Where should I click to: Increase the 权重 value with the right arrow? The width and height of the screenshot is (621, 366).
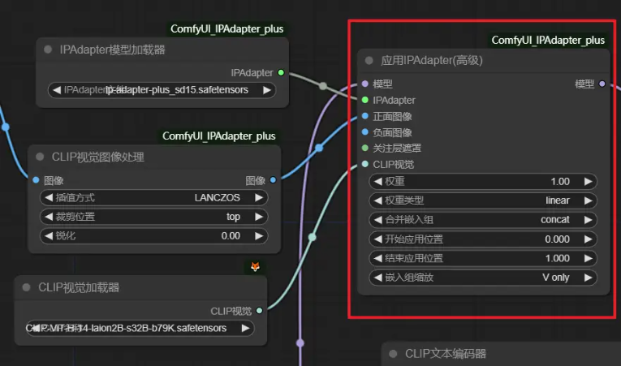point(589,182)
